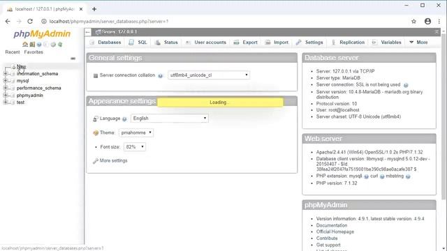Click the collapse-all link icon in navigation
This screenshot has width=447, height=251.
point(73,59)
